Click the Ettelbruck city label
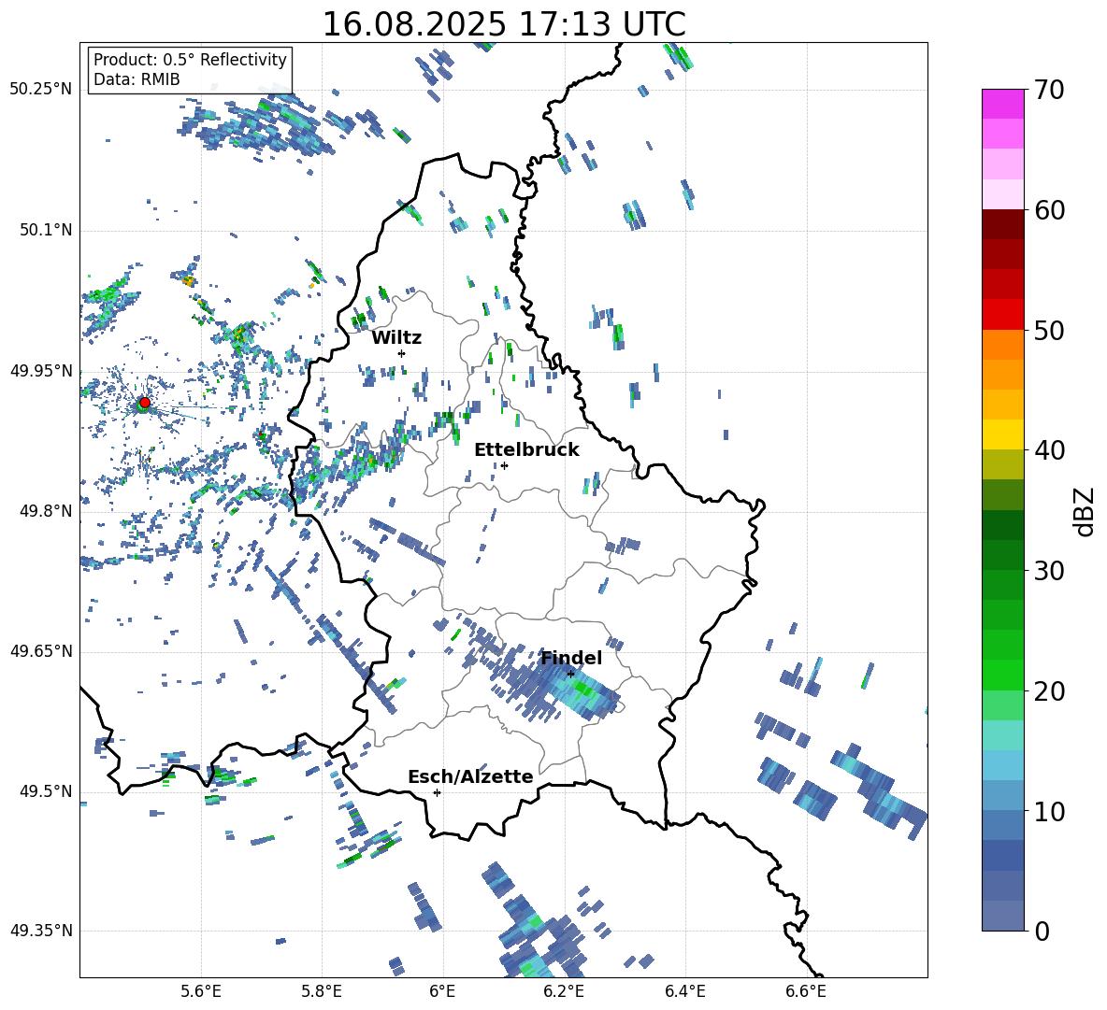Image resolution: width=1107 pixels, height=1010 pixels. pos(526,450)
